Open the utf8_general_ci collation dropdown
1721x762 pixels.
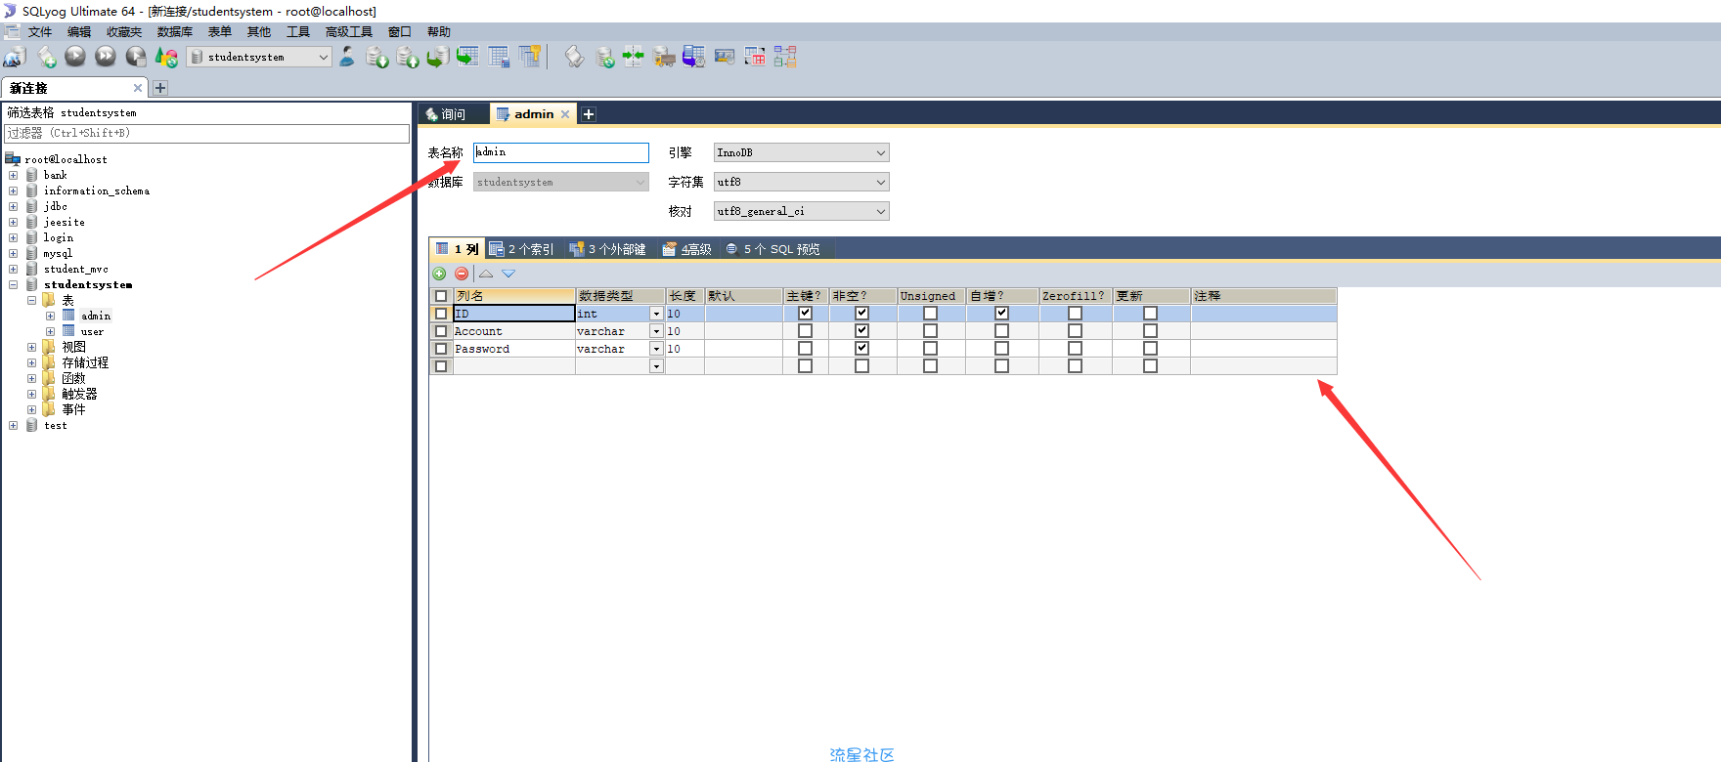(880, 211)
